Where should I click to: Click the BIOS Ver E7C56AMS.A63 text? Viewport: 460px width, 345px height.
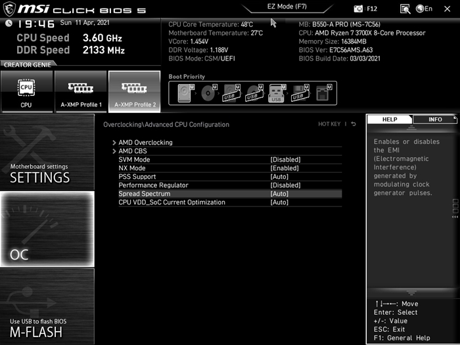pos(336,50)
